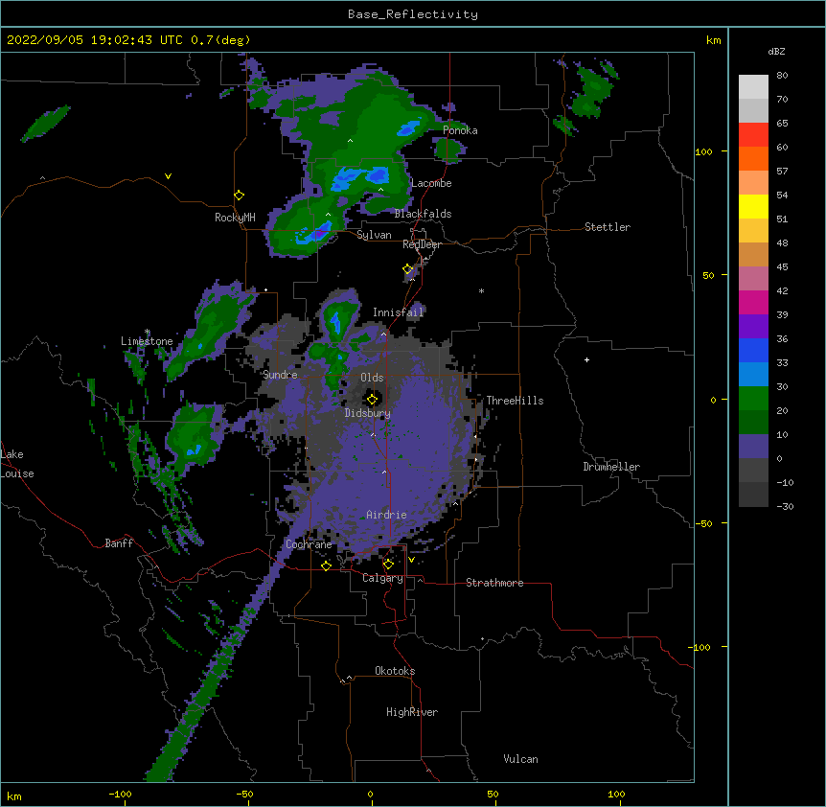Image resolution: width=826 pixels, height=807 pixels.
Task: Click the dBZ legend heading
Action: point(776,51)
